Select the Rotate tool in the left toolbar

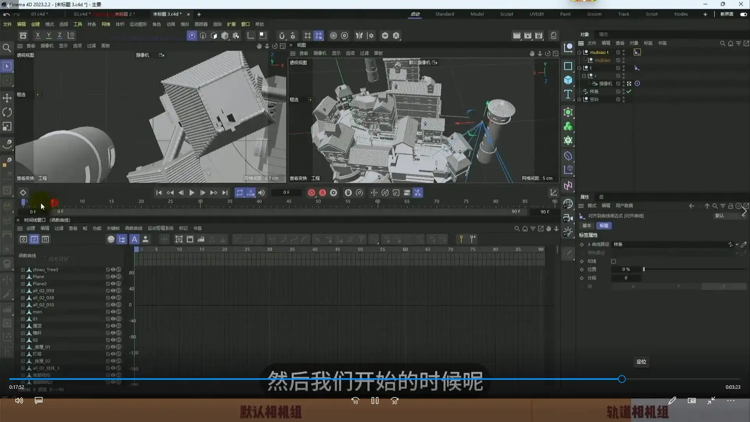coord(7,112)
